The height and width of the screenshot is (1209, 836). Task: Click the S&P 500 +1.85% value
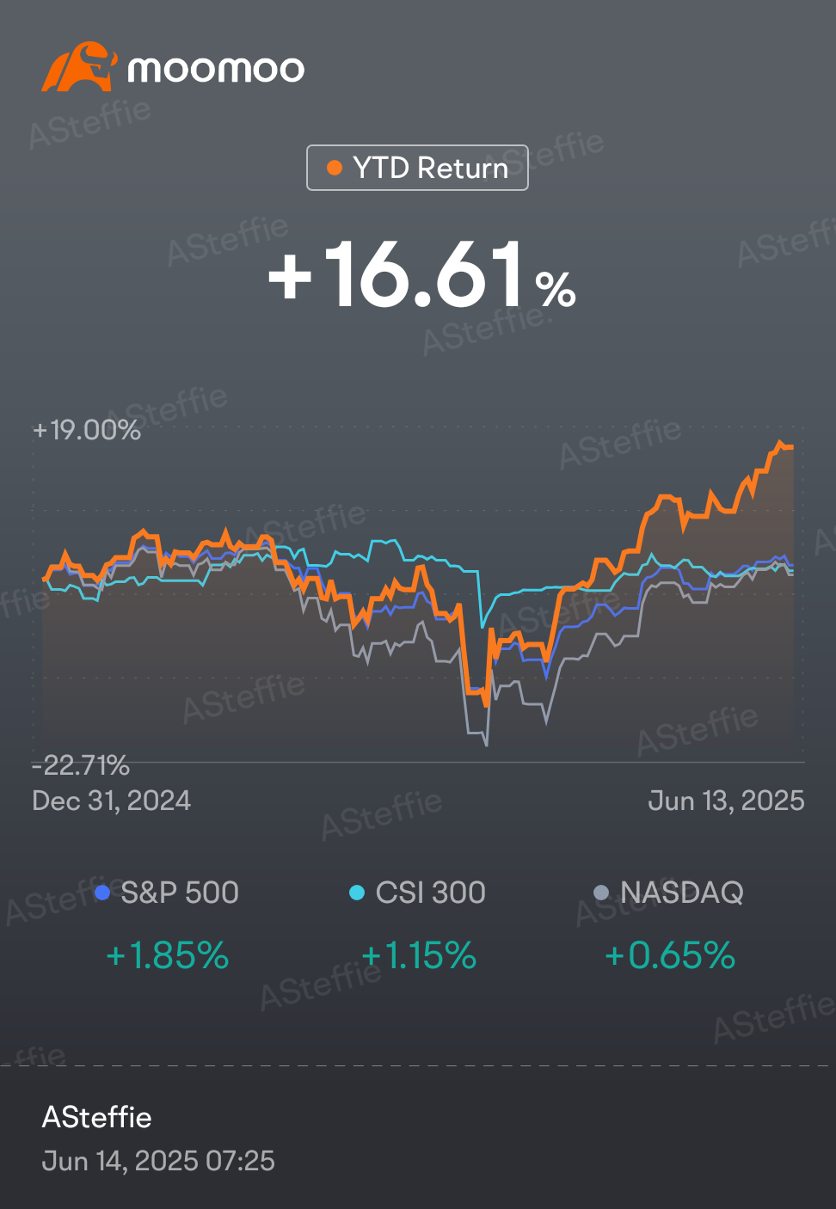(167, 955)
